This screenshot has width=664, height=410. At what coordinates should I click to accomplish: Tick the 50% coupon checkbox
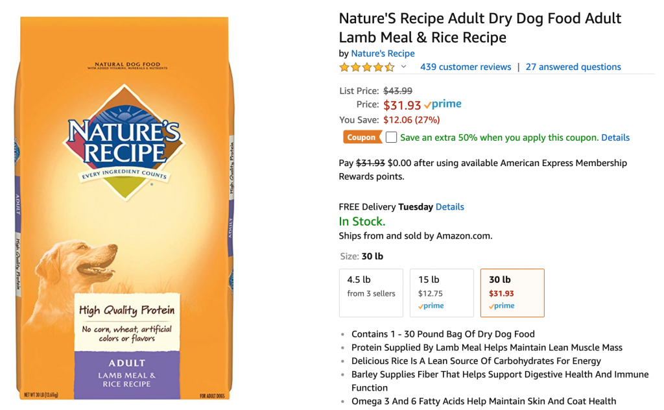coord(391,138)
